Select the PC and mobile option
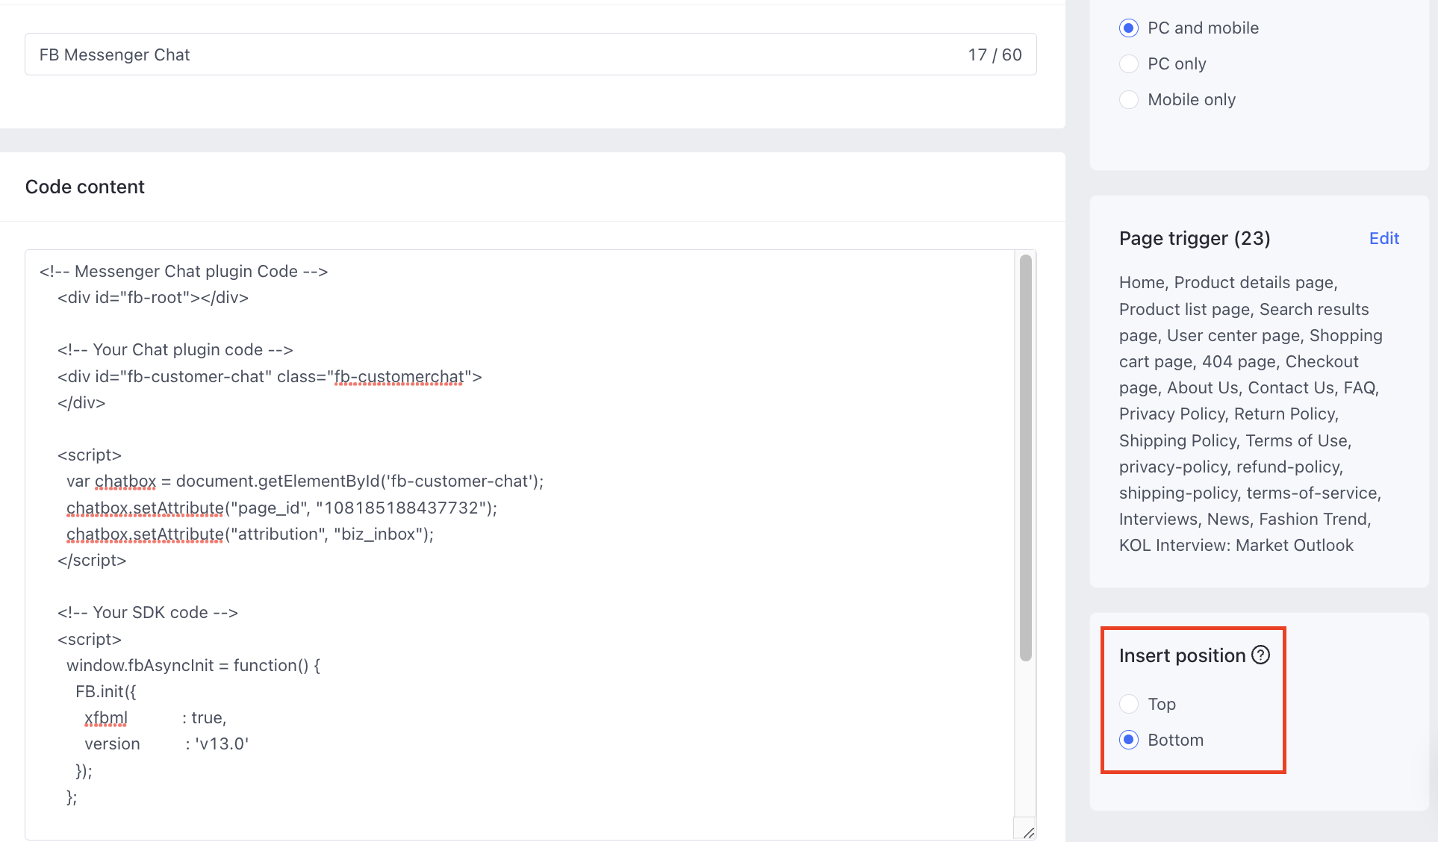The width and height of the screenshot is (1438, 842). coord(1129,28)
